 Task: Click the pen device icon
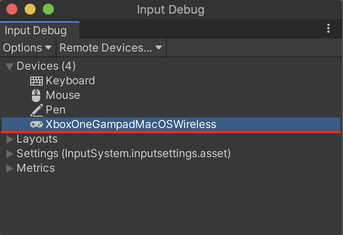pyautogui.click(x=36, y=110)
